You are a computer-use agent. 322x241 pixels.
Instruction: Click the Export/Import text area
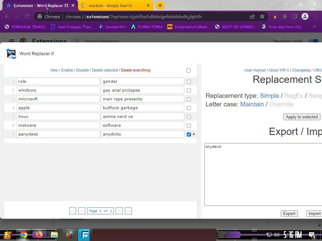263,174
